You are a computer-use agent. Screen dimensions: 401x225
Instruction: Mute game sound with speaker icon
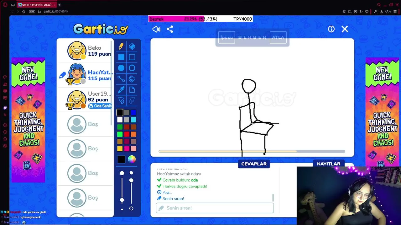156,29
